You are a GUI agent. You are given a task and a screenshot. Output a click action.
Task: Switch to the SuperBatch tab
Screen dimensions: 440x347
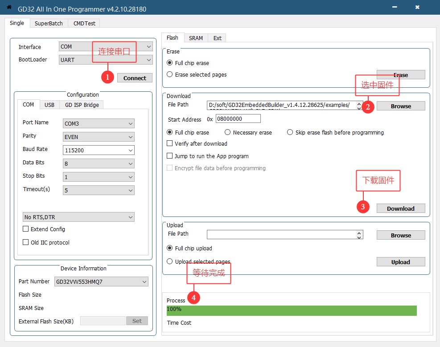49,23
